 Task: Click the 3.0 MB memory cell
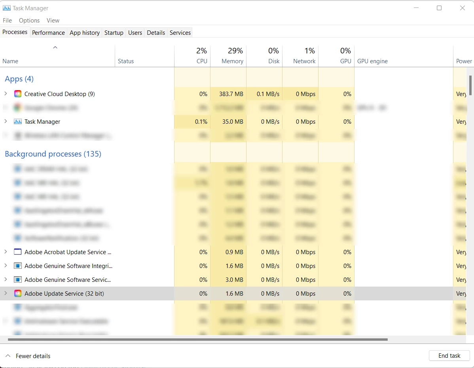click(228, 280)
